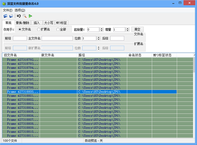
Task: Click the 新文件名 column header
Action: tap(58, 55)
